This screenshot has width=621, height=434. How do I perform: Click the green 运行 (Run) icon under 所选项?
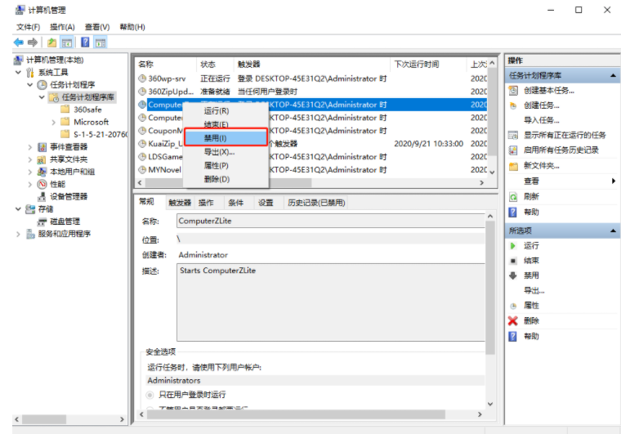point(512,245)
